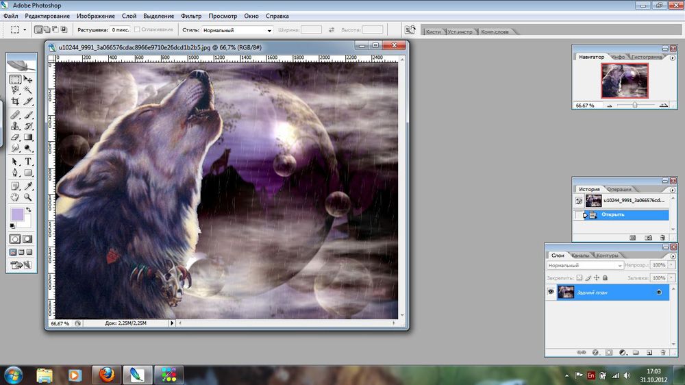Toggle transparent pixels lock in Закрепить

coord(580,277)
